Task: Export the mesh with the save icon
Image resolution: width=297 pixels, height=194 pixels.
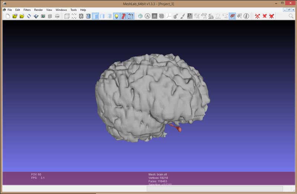Action: point(36,16)
